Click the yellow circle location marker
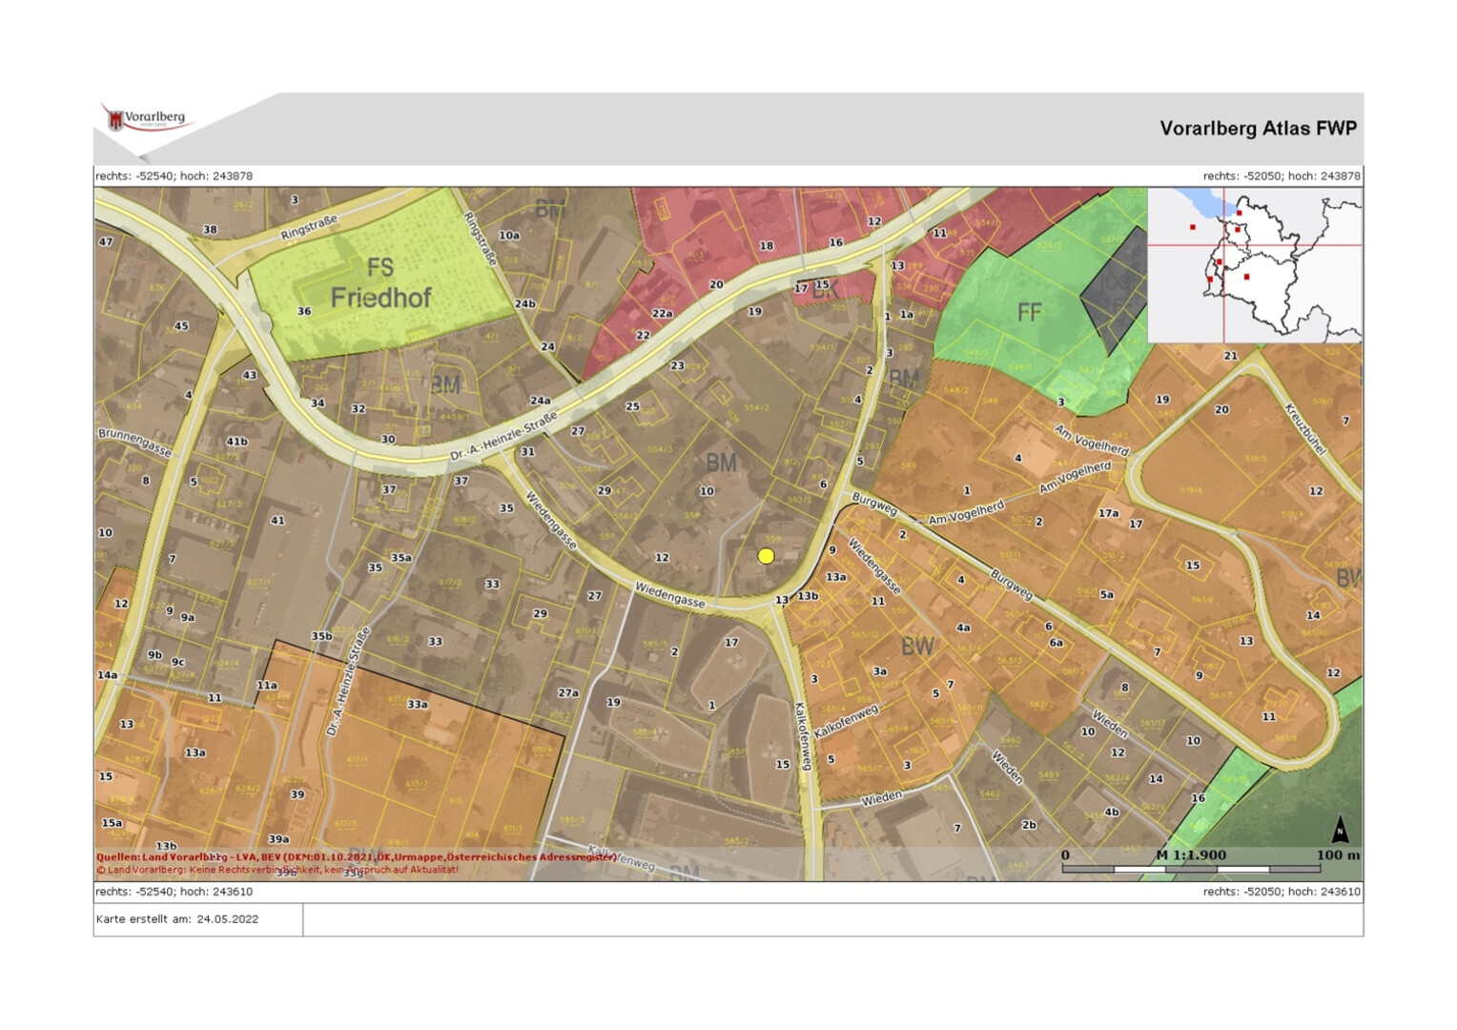Viewport: 1457px width, 1030px height. point(766,556)
